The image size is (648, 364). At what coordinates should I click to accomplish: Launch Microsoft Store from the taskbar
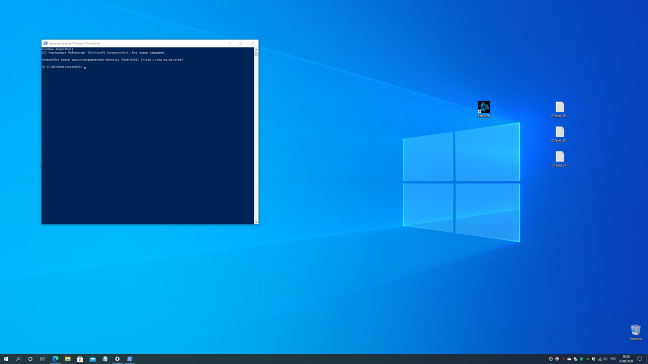click(80, 359)
